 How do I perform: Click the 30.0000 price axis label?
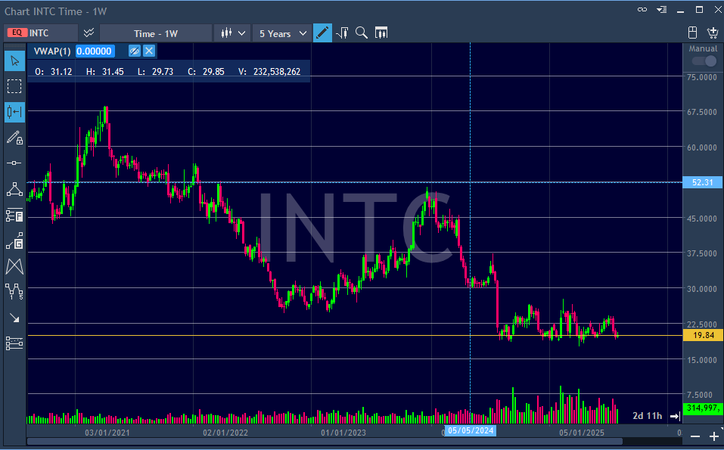702,289
